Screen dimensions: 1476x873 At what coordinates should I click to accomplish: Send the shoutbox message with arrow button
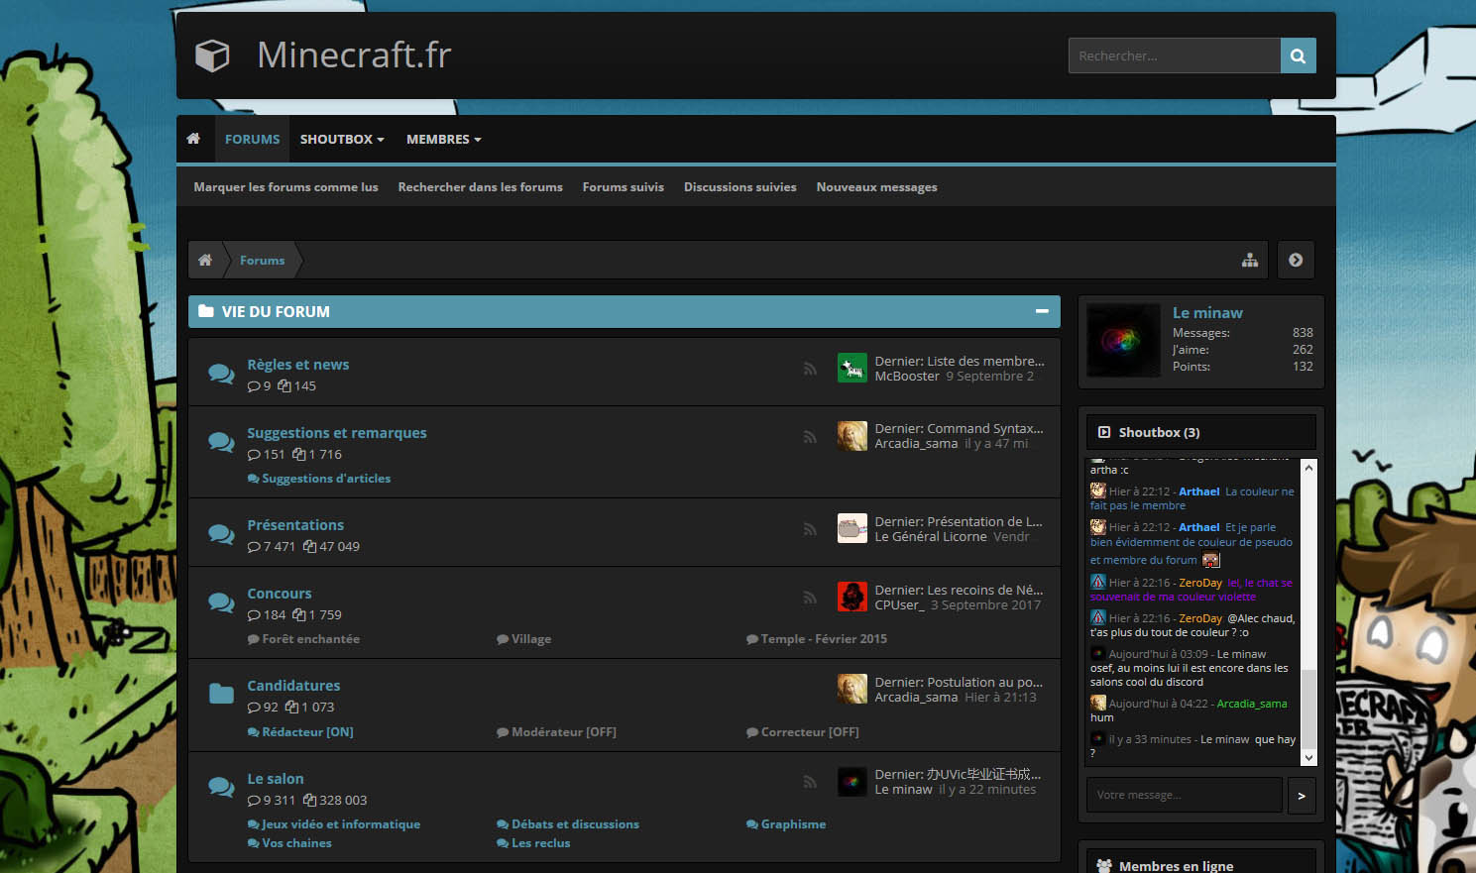pyautogui.click(x=1301, y=795)
